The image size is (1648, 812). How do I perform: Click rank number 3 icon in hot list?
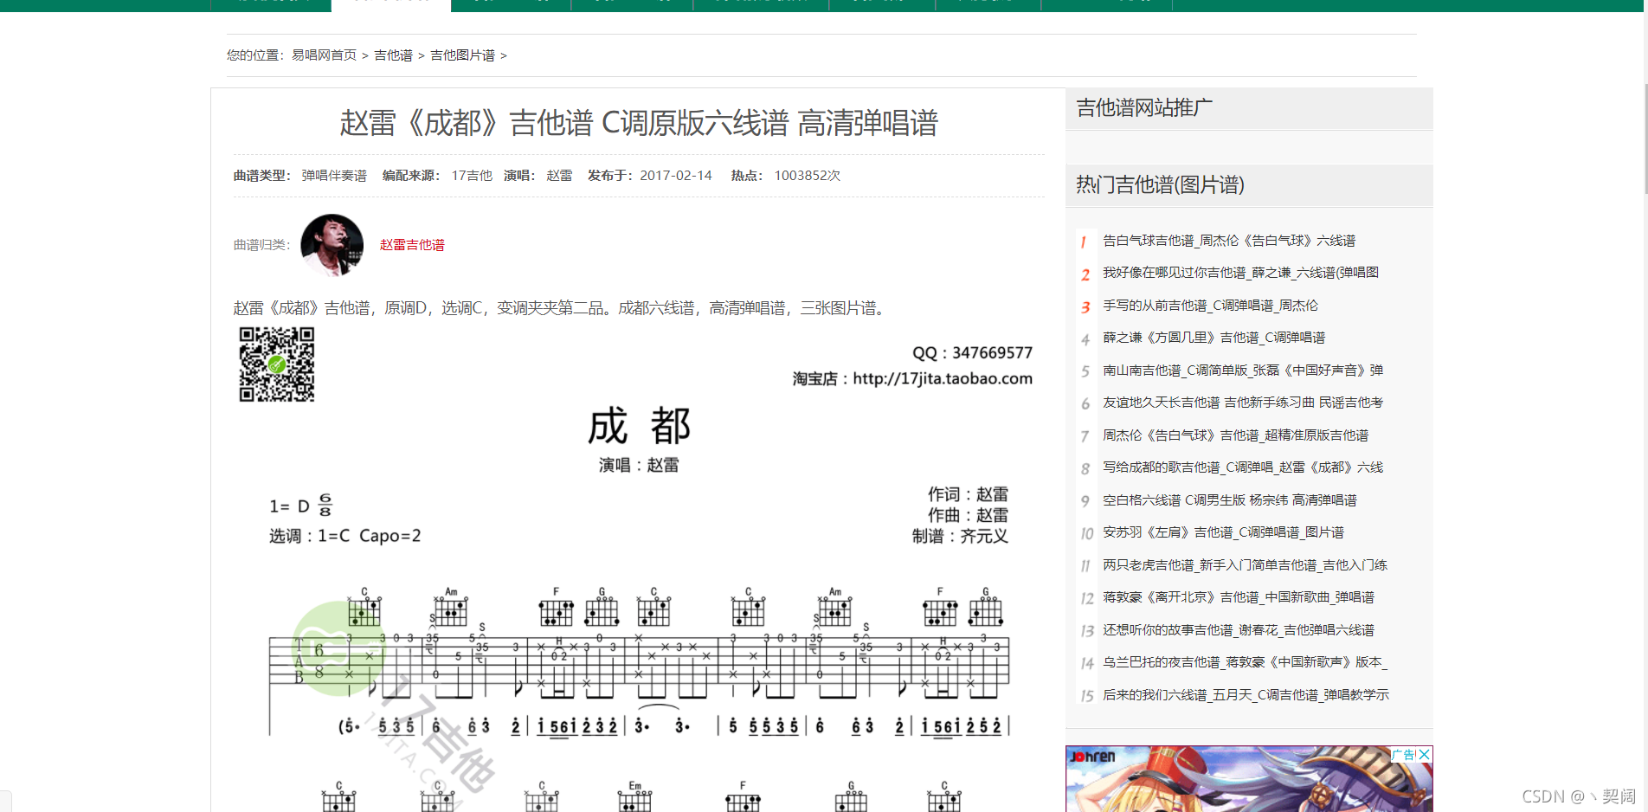[x=1085, y=306]
